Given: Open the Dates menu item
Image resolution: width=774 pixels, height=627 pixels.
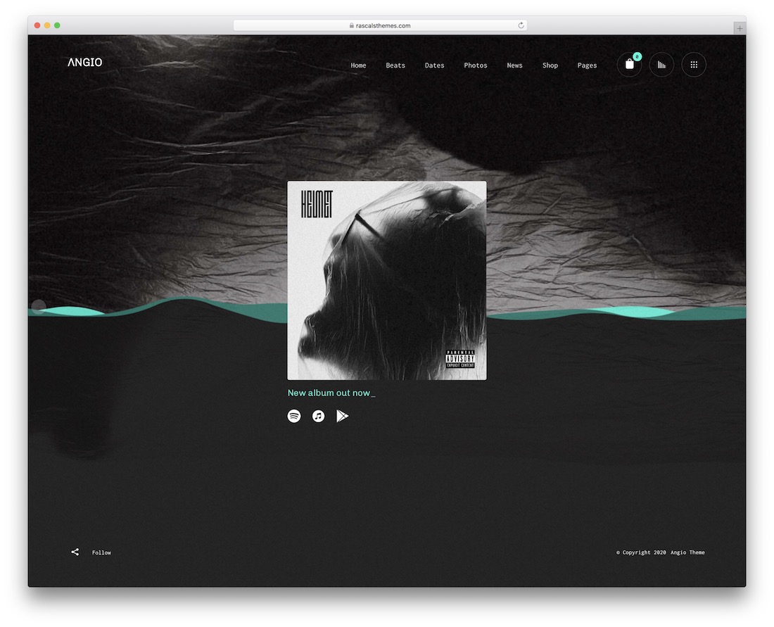Looking at the screenshot, I should click(x=434, y=65).
